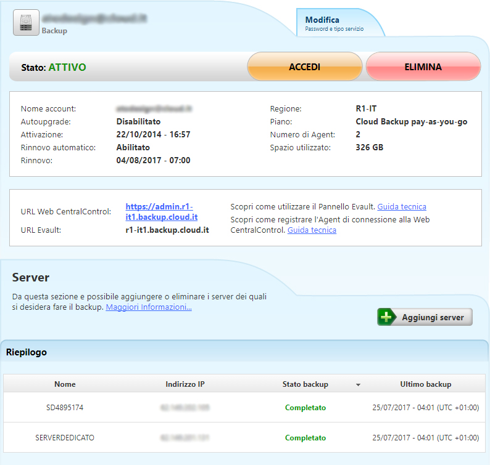Sort table by Nome column header

tap(65, 384)
